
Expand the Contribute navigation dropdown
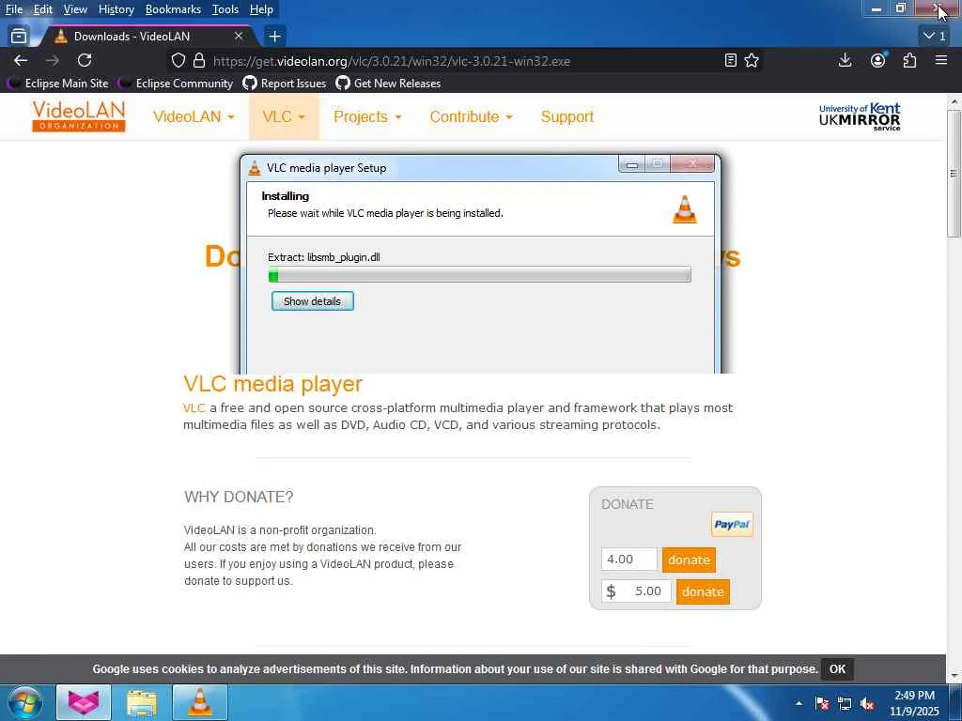pyautogui.click(x=471, y=116)
